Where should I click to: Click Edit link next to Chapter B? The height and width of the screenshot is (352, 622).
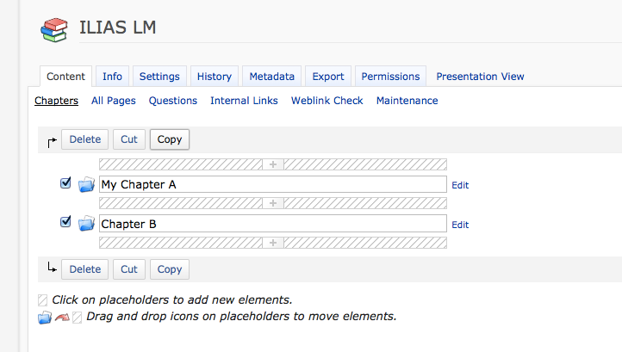[460, 225]
